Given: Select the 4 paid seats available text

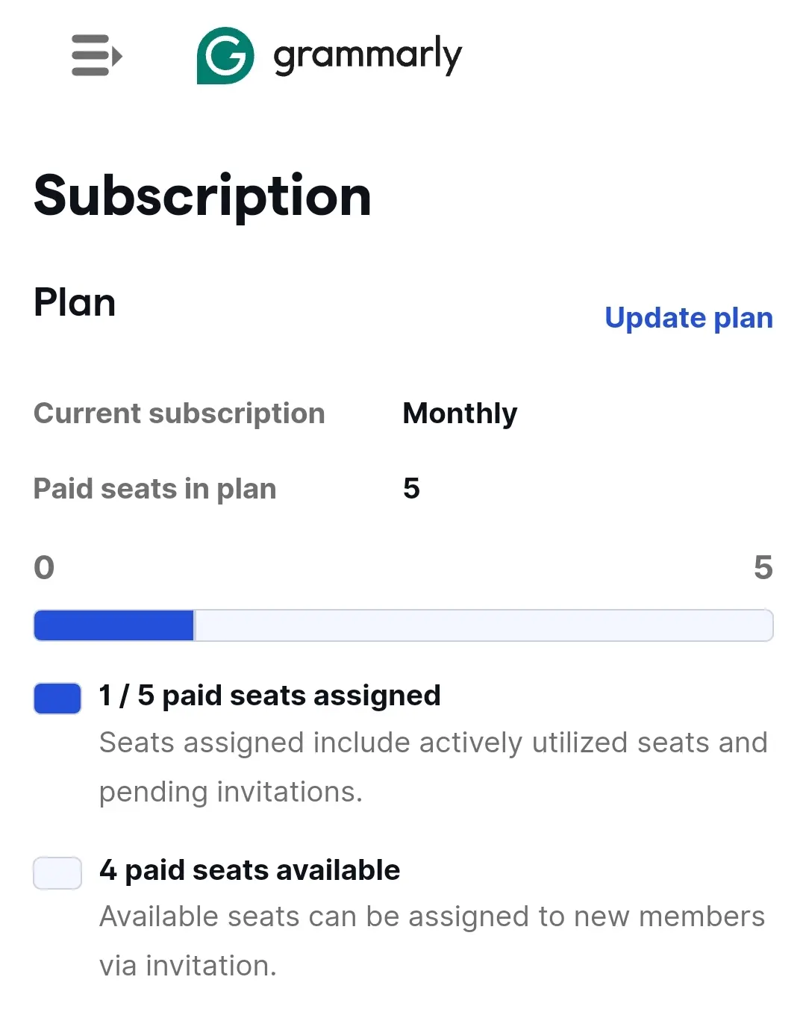Looking at the screenshot, I should [250, 870].
